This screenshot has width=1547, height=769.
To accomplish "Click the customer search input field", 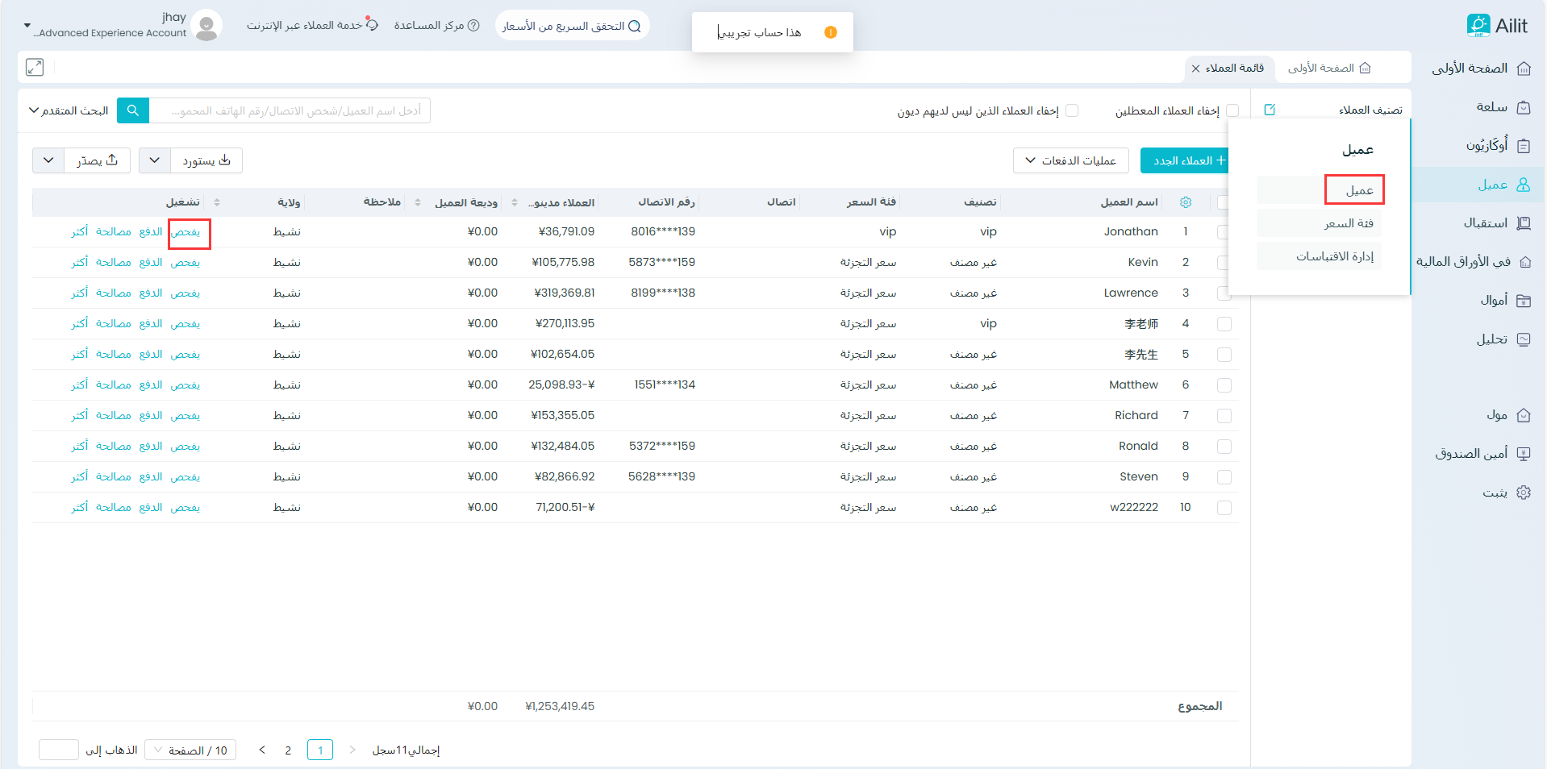I will pos(290,110).
